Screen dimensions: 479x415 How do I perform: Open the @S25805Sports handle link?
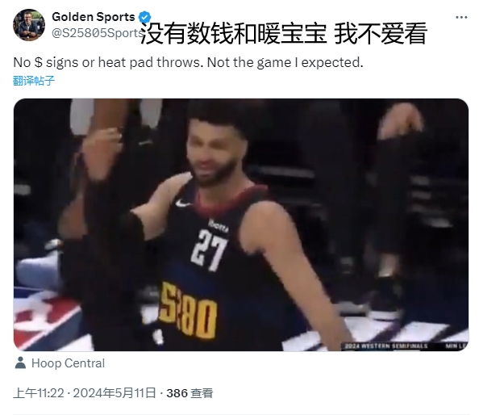pos(98,33)
